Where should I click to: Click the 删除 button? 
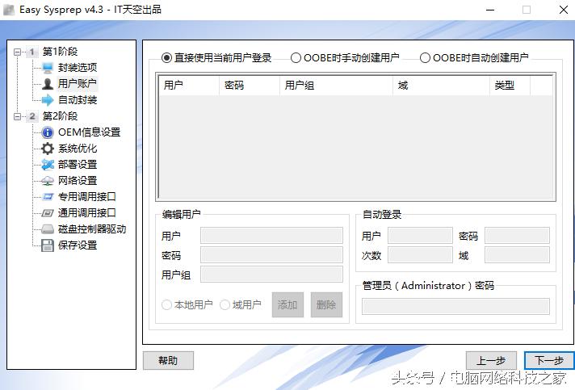[x=326, y=304]
